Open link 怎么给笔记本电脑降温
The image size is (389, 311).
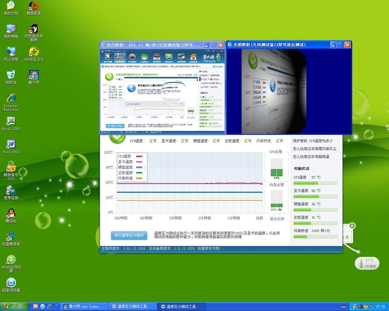[x=311, y=156]
